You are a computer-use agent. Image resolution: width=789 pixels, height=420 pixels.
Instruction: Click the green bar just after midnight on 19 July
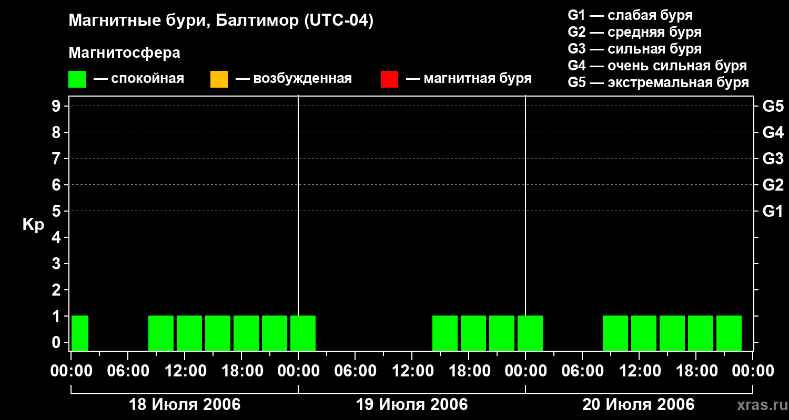tap(303, 333)
